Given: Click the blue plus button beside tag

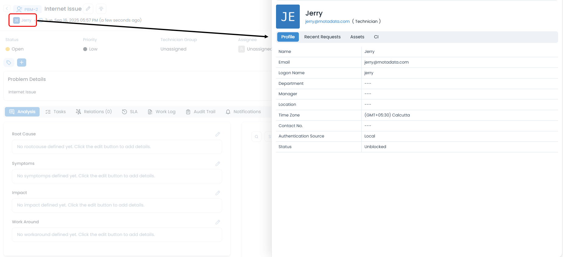Looking at the screenshot, I should pyautogui.click(x=22, y=63).
